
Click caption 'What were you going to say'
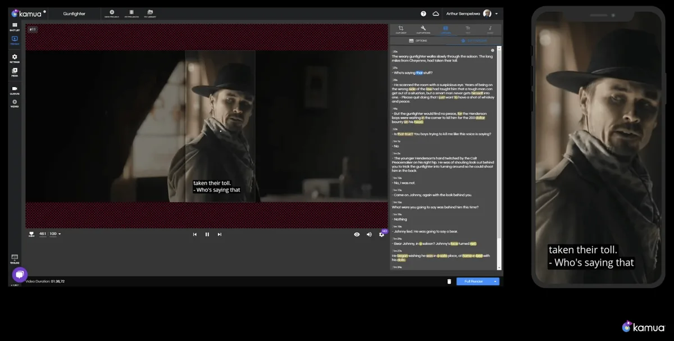[x=435, y=207]
